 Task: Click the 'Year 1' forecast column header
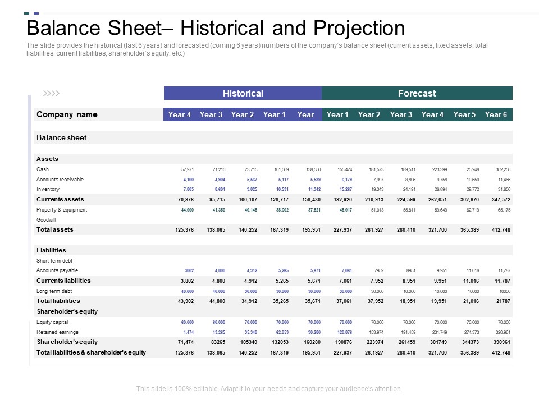337,114
